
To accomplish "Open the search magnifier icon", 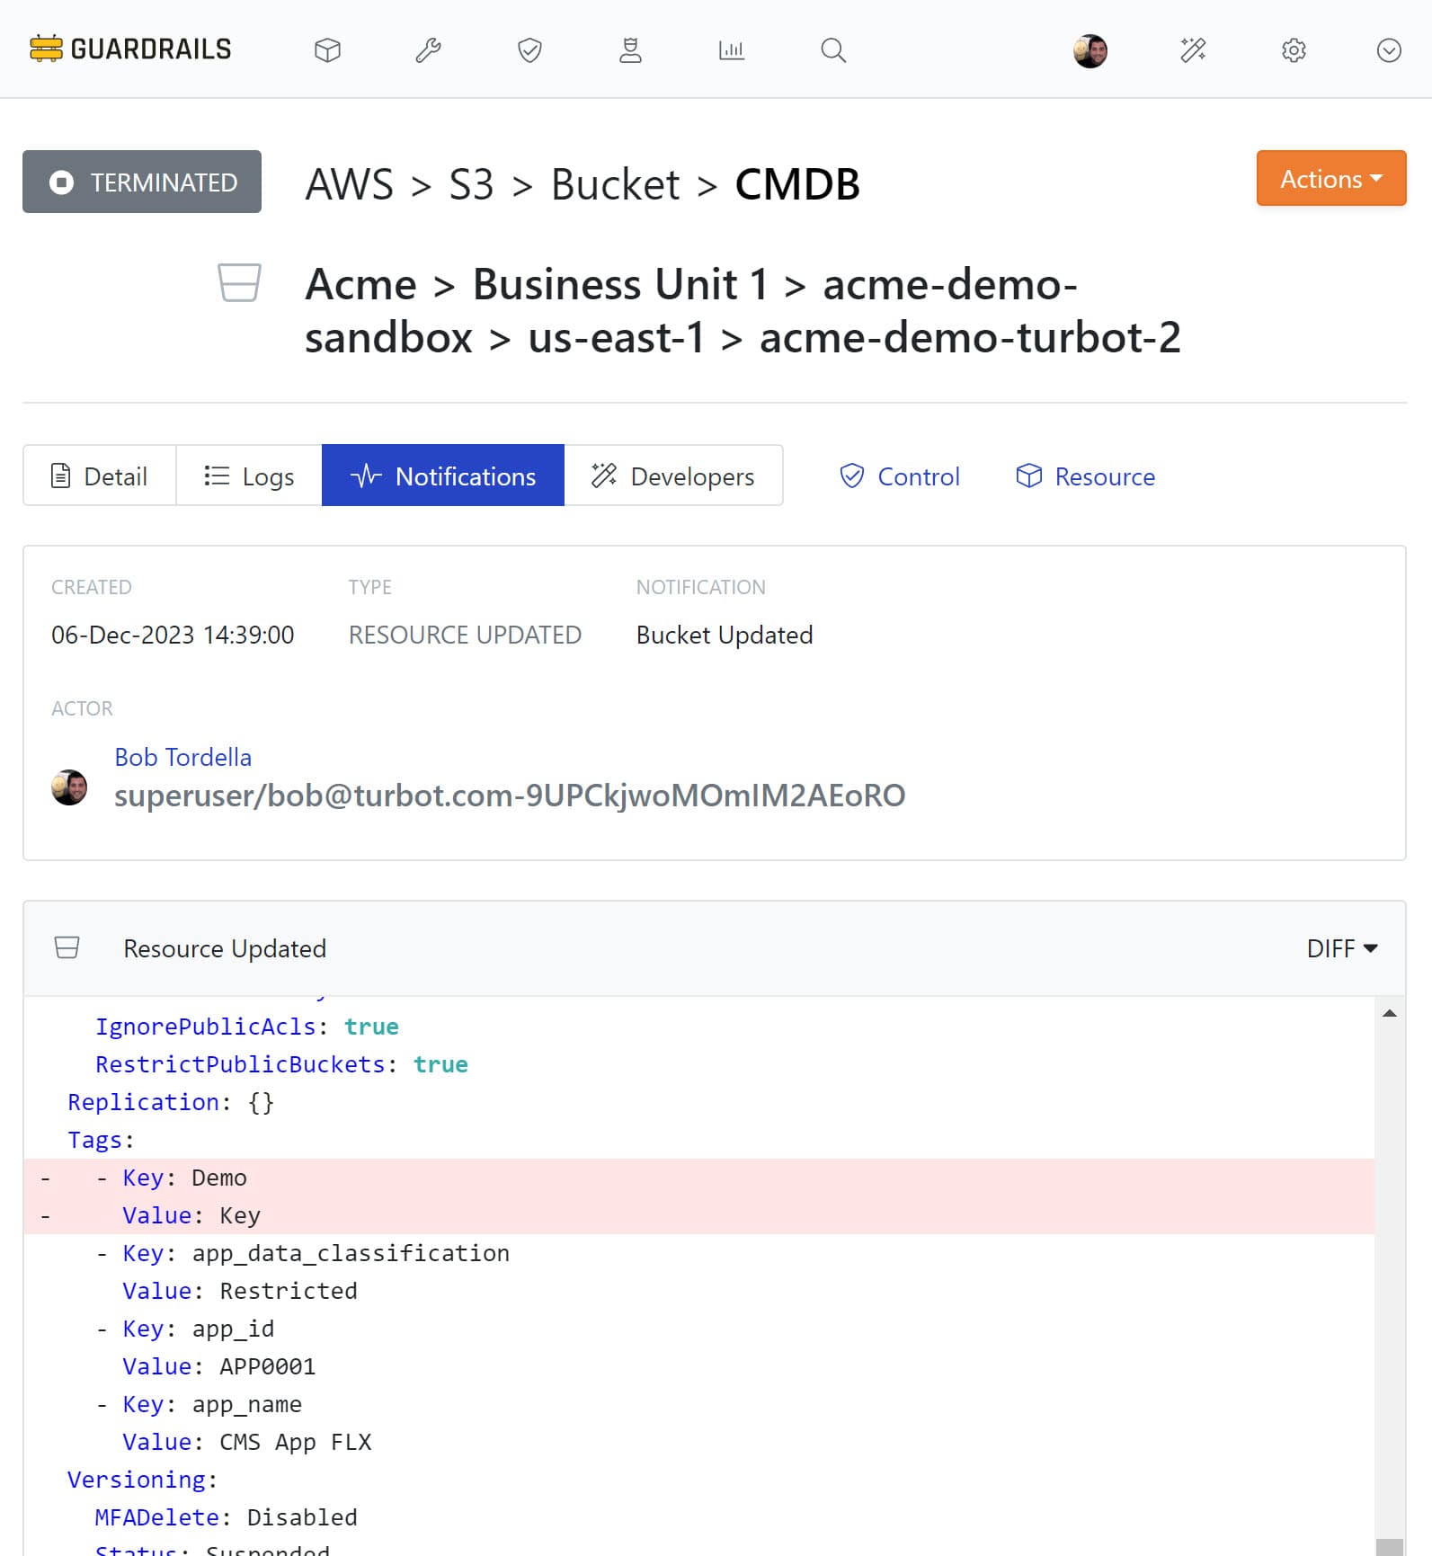I will tap(832, 50).
